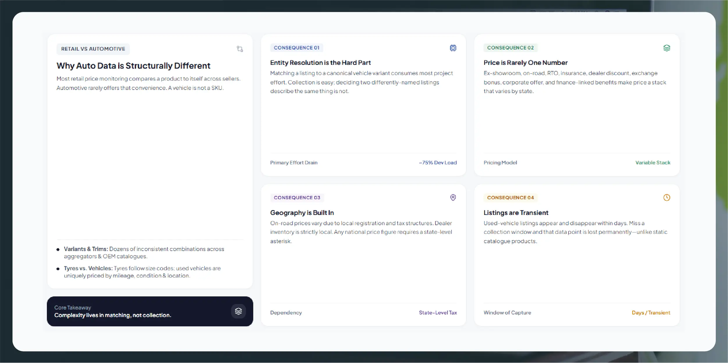Click the compare icon in Retail vs Automotive card

tap(240, 49)
